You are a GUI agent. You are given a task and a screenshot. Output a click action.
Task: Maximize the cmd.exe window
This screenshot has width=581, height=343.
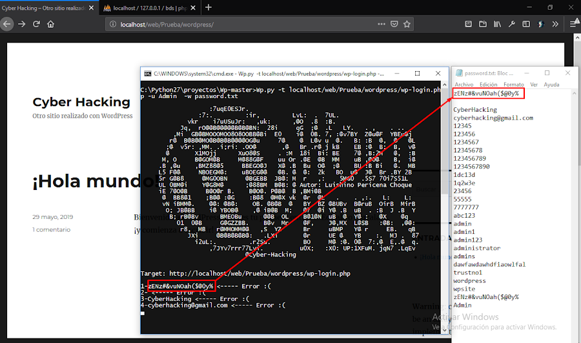pyautogui.click(x=417, y=74)
